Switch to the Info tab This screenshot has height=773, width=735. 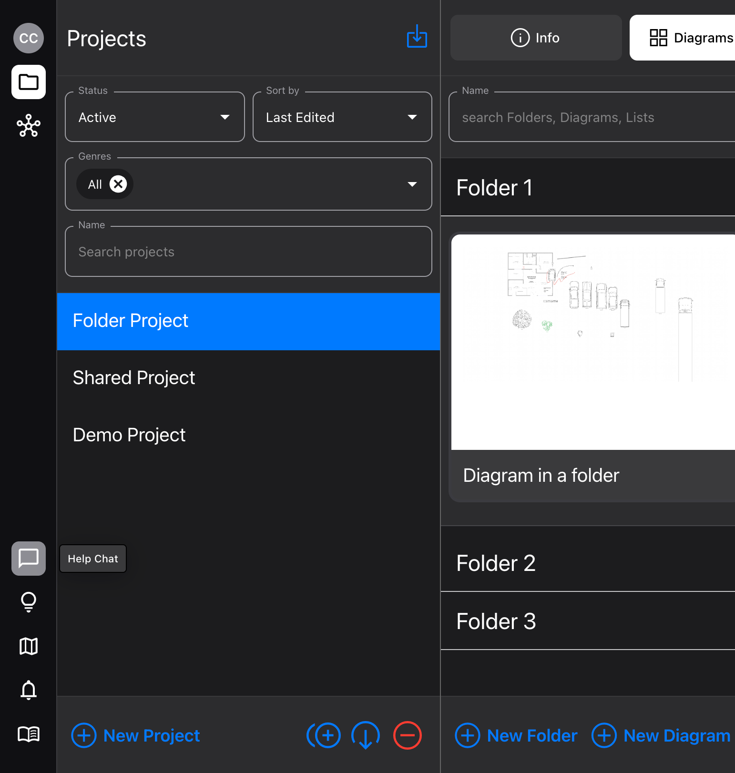(x=536, y=38)
